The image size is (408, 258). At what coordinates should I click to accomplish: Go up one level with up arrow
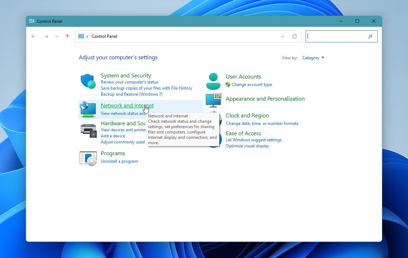[x=68, y=36]
